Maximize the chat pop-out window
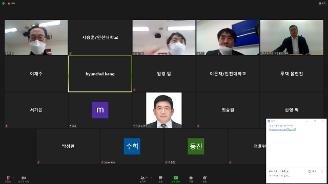328x184 pixels. pos(315,121)
